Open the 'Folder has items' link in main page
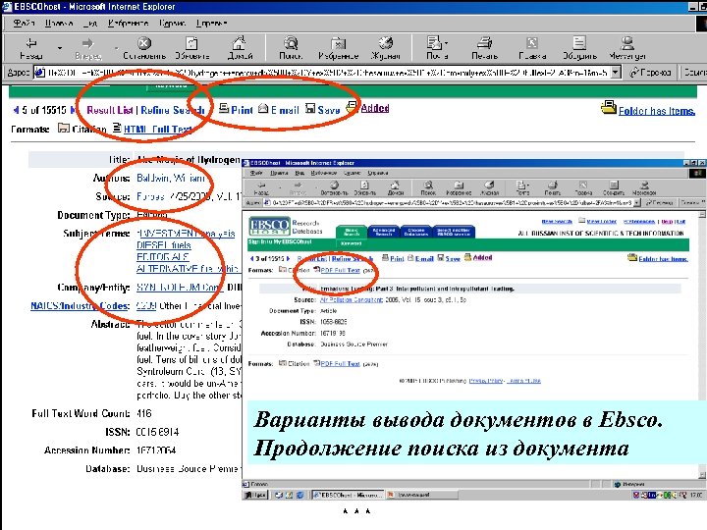This screenshot has width=707, height=530. 657,111
